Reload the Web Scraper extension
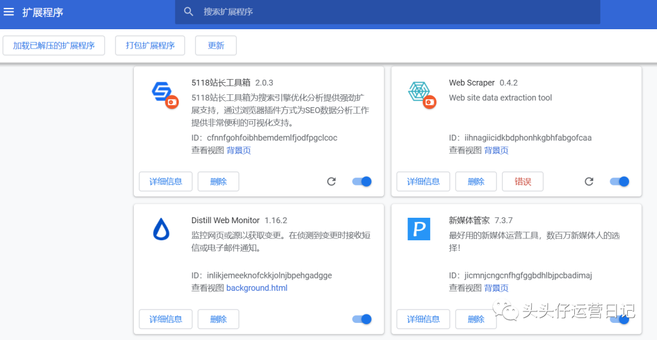This screenshot has width=657, height=340. (589, 181)
